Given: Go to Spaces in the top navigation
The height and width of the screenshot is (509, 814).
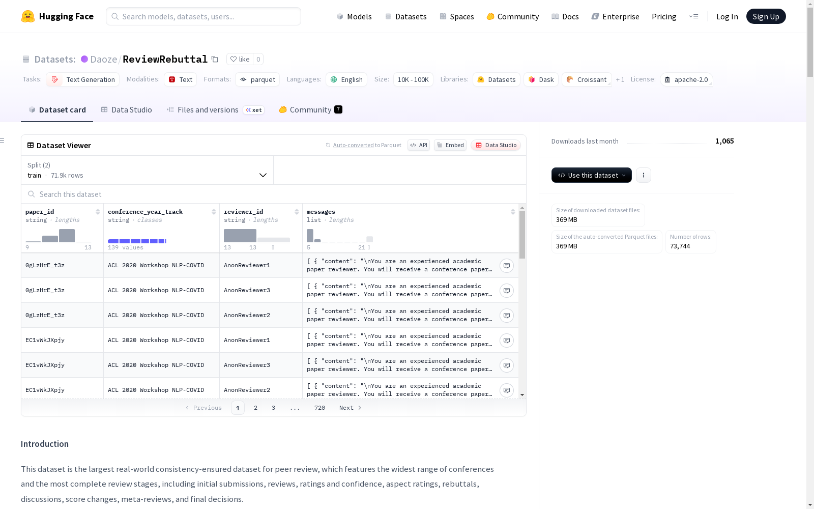Looking at the screenshot, I should pyautogui.click(x=457, y=16).
